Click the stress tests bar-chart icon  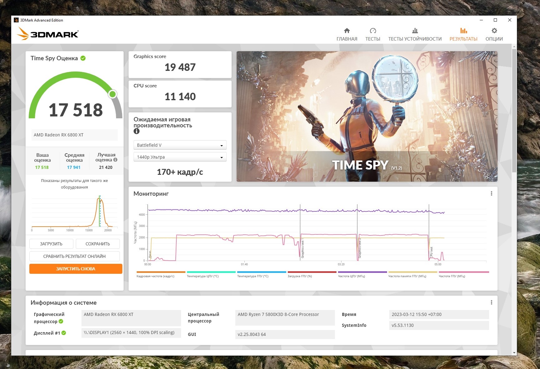(x=415, y=31)
